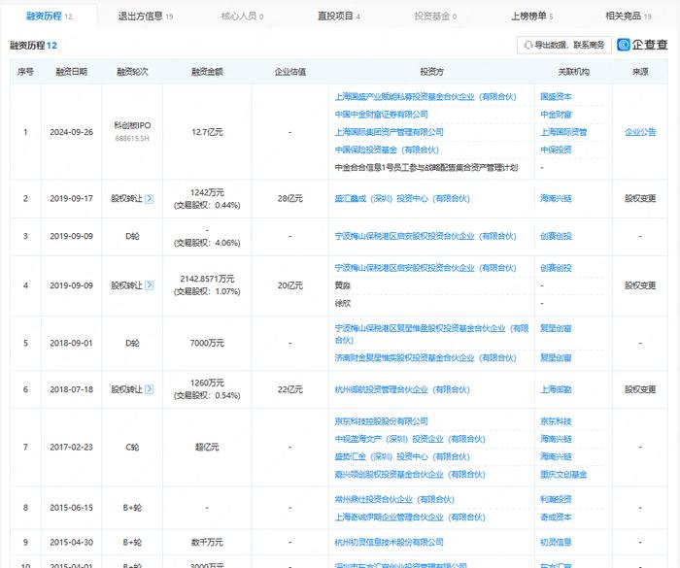Click the 投资方 column header
Viewport: 680px width, 568px height.
[432, 72]
